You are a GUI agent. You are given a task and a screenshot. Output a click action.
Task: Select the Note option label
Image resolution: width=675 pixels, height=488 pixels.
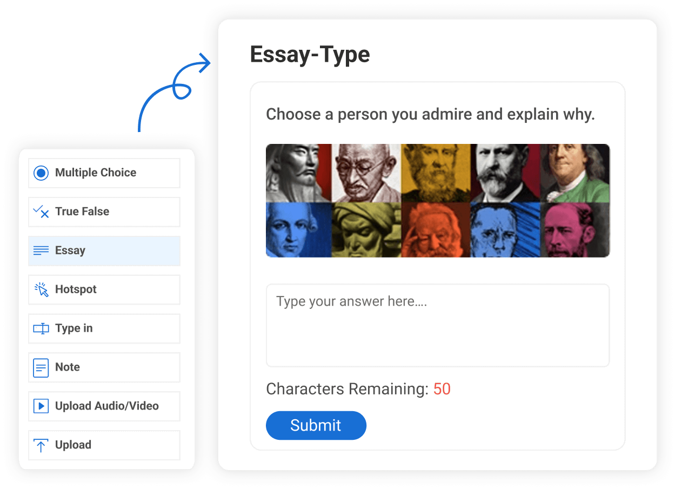coord(68,367)
